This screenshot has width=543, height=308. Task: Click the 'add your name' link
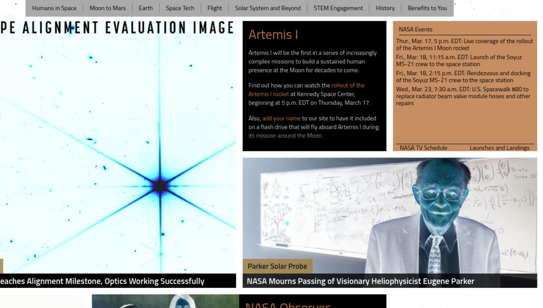(281, 118)
